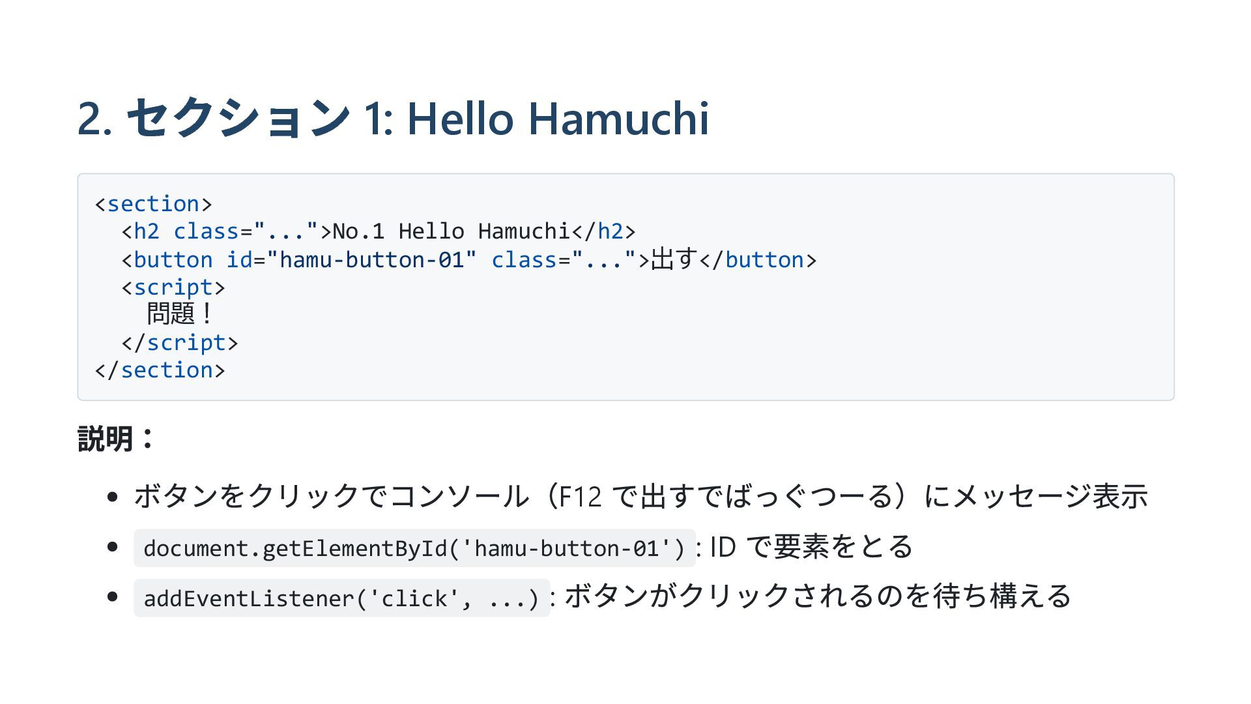Click the 出す button label in code

click(674, 259)
